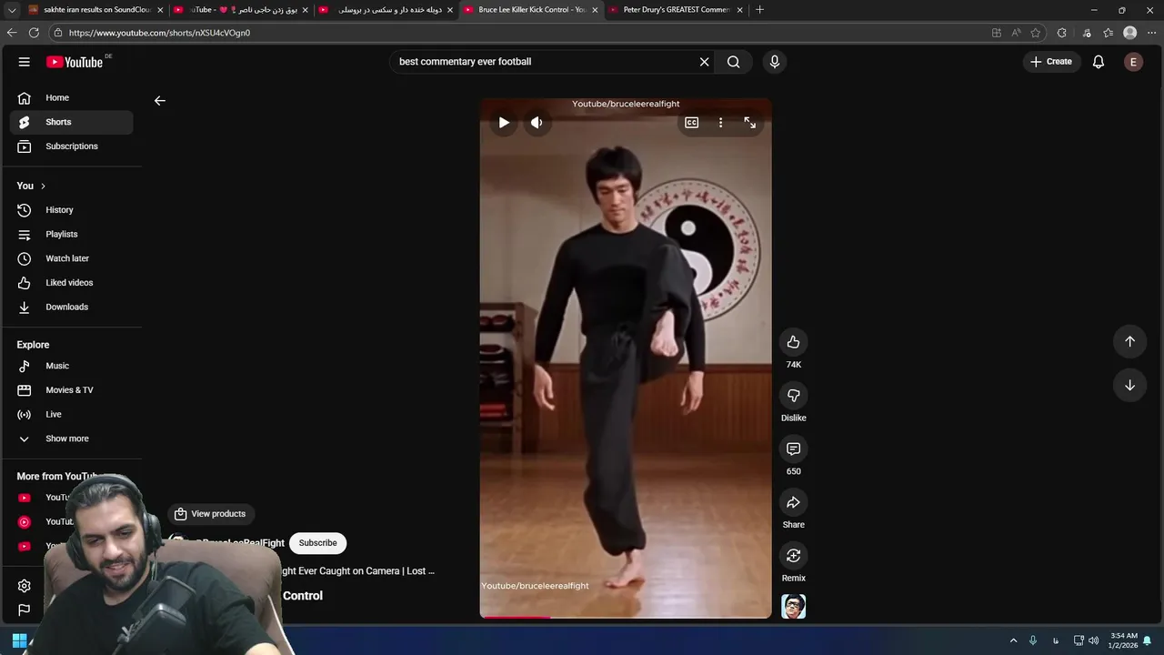Click the Create button
The image size is (1164, 655).
coord(1051,62)
